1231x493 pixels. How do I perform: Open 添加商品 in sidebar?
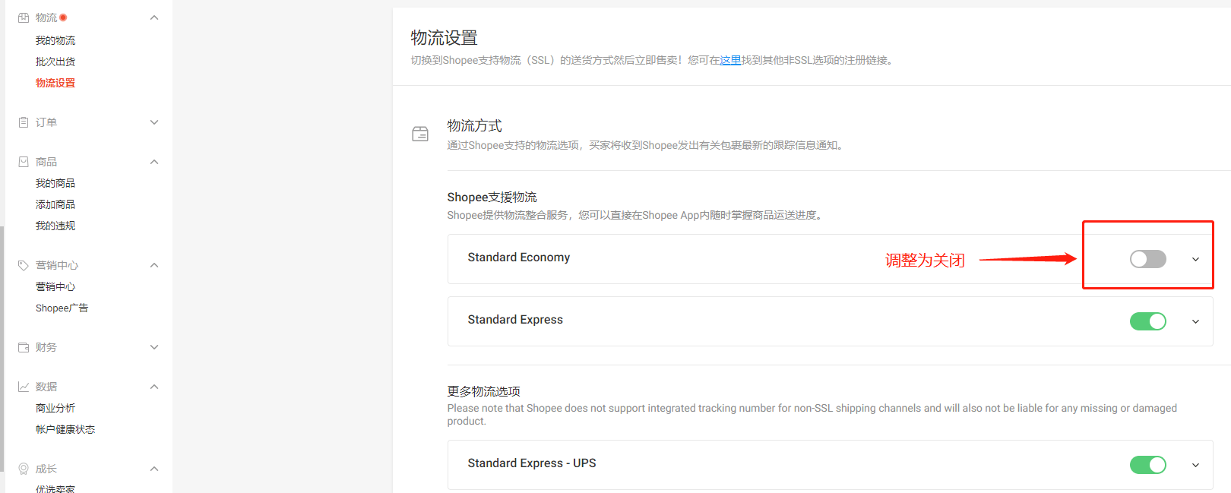pyautogui.click(x=55, y=204)
